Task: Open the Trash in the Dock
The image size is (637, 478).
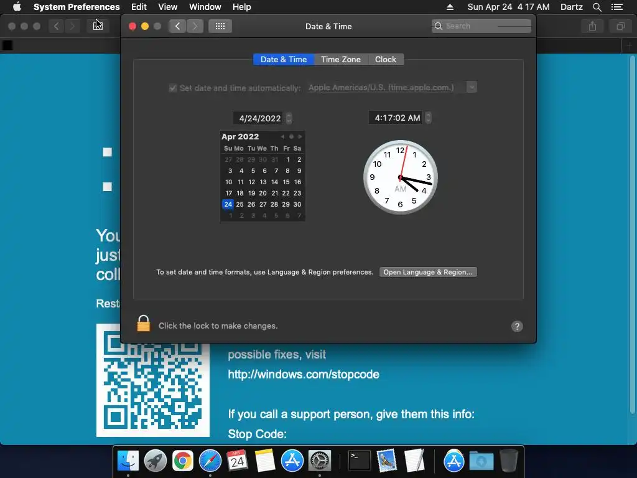Action: click(508, 461)
